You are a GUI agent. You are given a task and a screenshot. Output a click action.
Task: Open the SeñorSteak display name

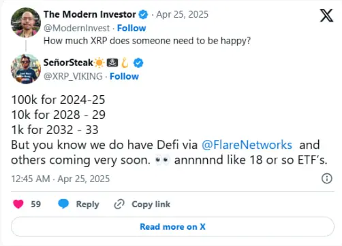pyautogui.click(x=68, y=63)
